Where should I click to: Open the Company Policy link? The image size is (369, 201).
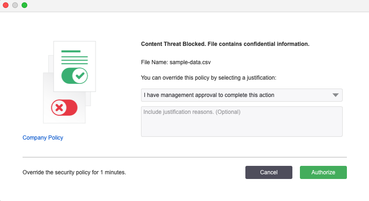pyautogui.click(x=43, y=138)
